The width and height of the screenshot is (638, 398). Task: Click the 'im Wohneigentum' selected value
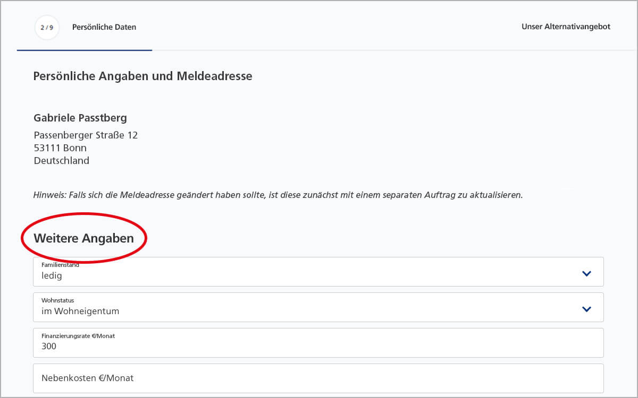click(80, 312)
